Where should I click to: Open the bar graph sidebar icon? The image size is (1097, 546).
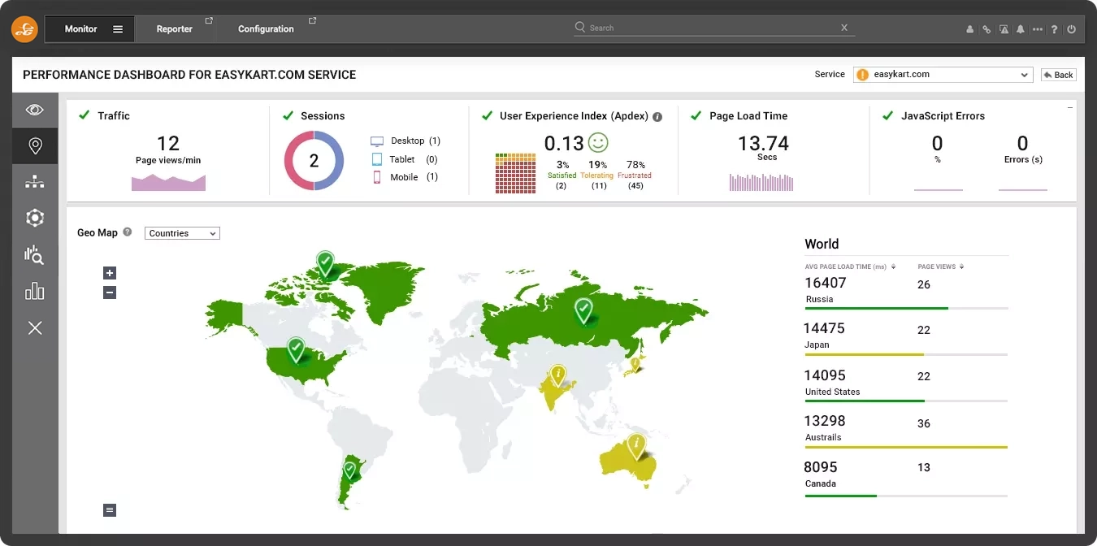pyautogui.click(x=35, y=291)
